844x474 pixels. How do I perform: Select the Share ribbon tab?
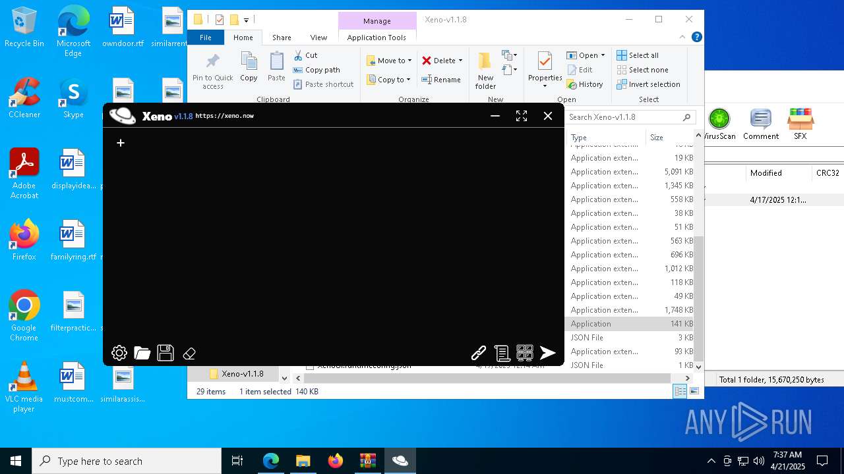tap(282, 38)
